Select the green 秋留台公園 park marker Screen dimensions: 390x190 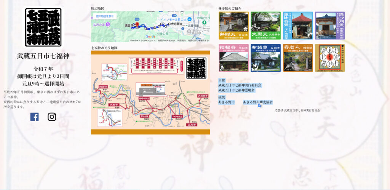click(x=204, y=22)
